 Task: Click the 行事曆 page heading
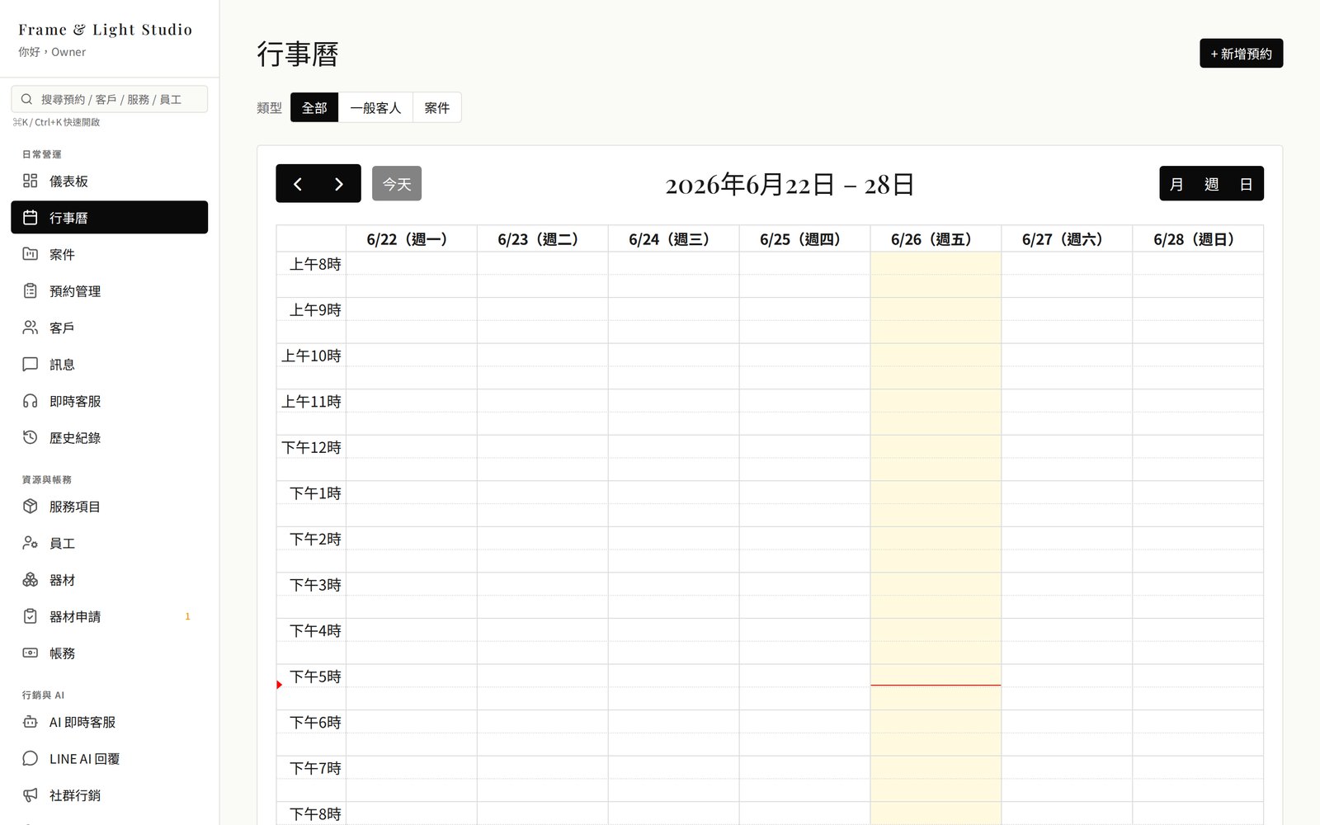pyautogui.click(x=298, y=54)
